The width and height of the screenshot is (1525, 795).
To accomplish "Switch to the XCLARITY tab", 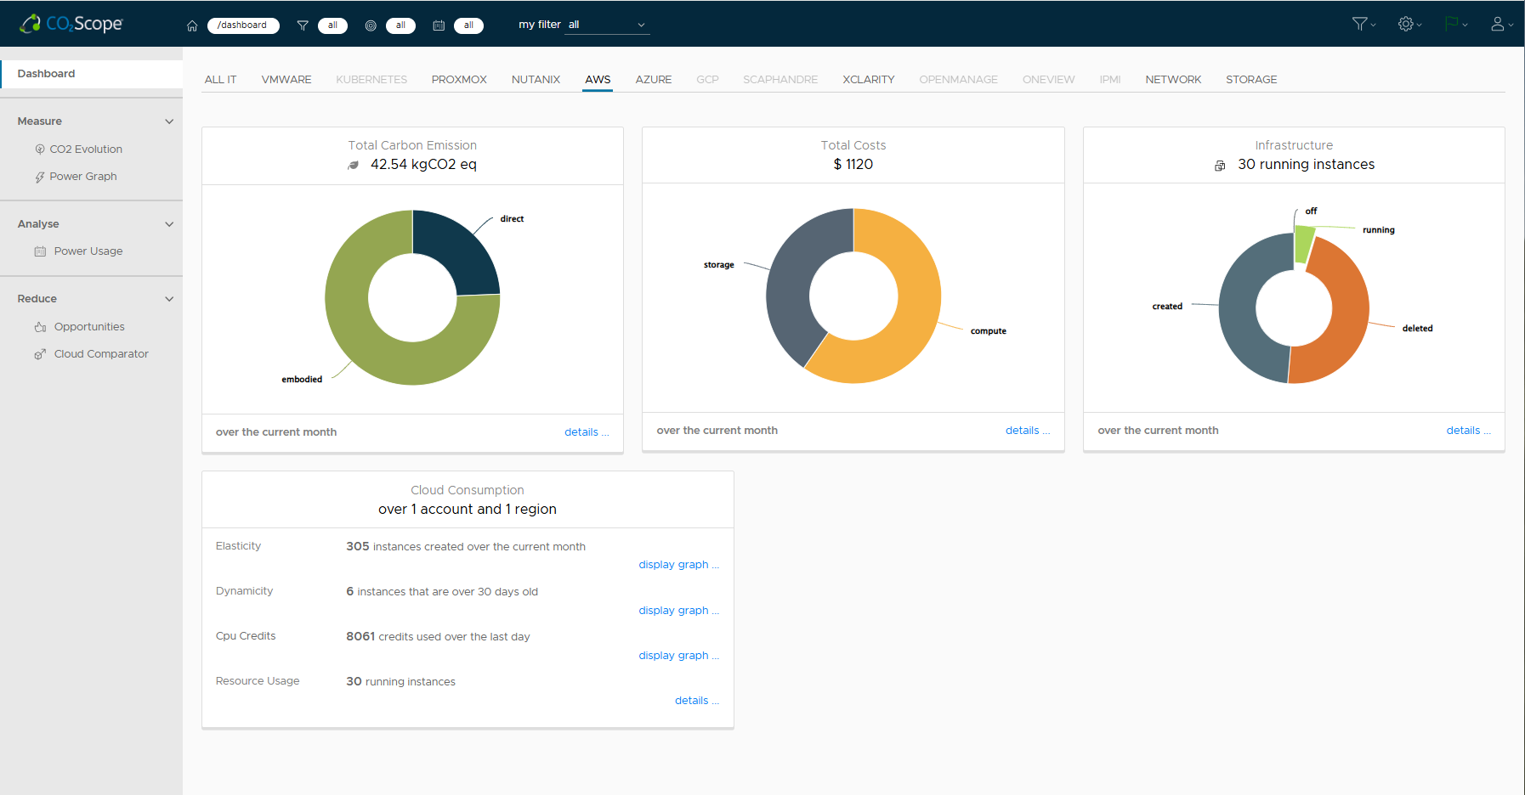I will coord(869,80).
